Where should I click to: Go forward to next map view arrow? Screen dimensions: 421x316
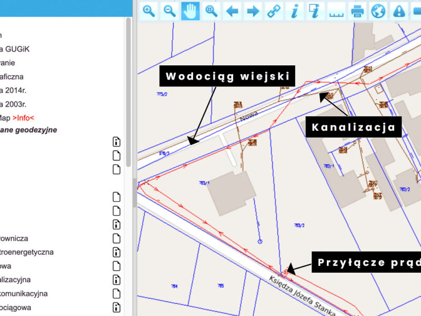click(253, 11)
